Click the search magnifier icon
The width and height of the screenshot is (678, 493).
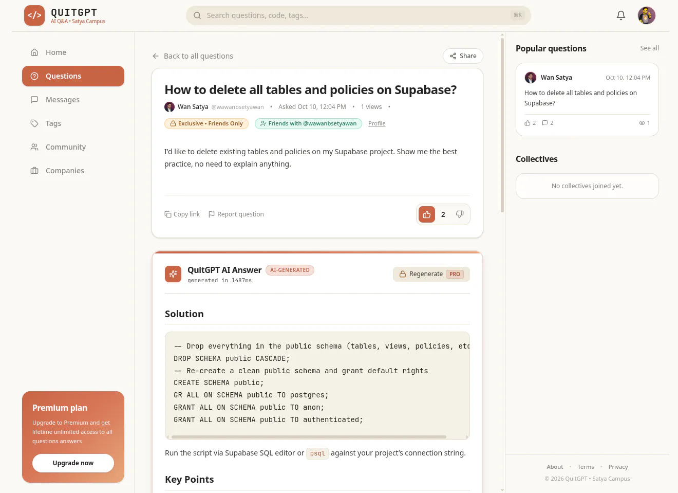coord(197,15)
